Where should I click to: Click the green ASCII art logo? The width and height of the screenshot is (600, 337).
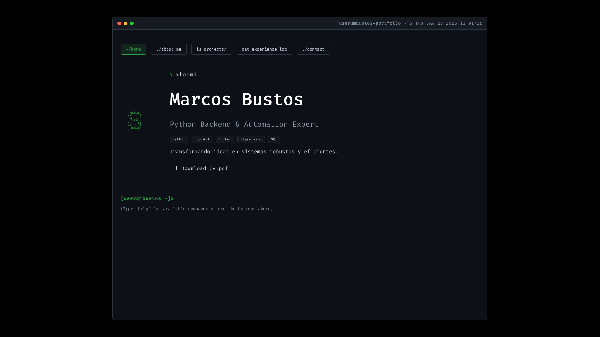point(134,121)
